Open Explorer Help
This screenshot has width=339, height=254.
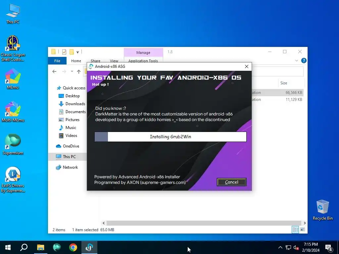(304, 61)
